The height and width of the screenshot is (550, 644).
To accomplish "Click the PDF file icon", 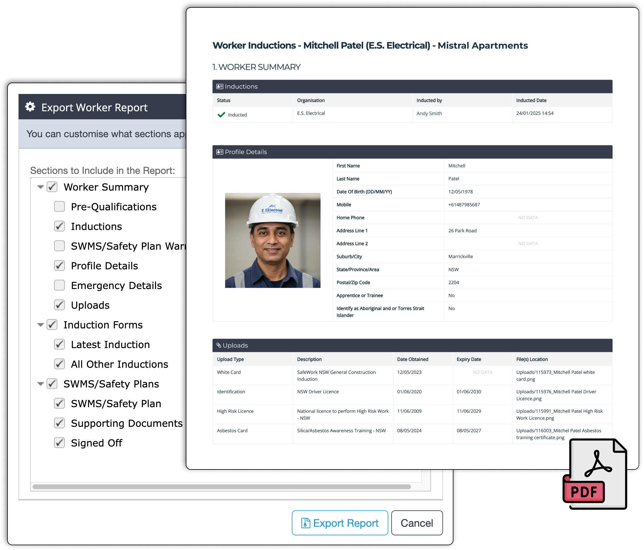I will tap(595, 474).
